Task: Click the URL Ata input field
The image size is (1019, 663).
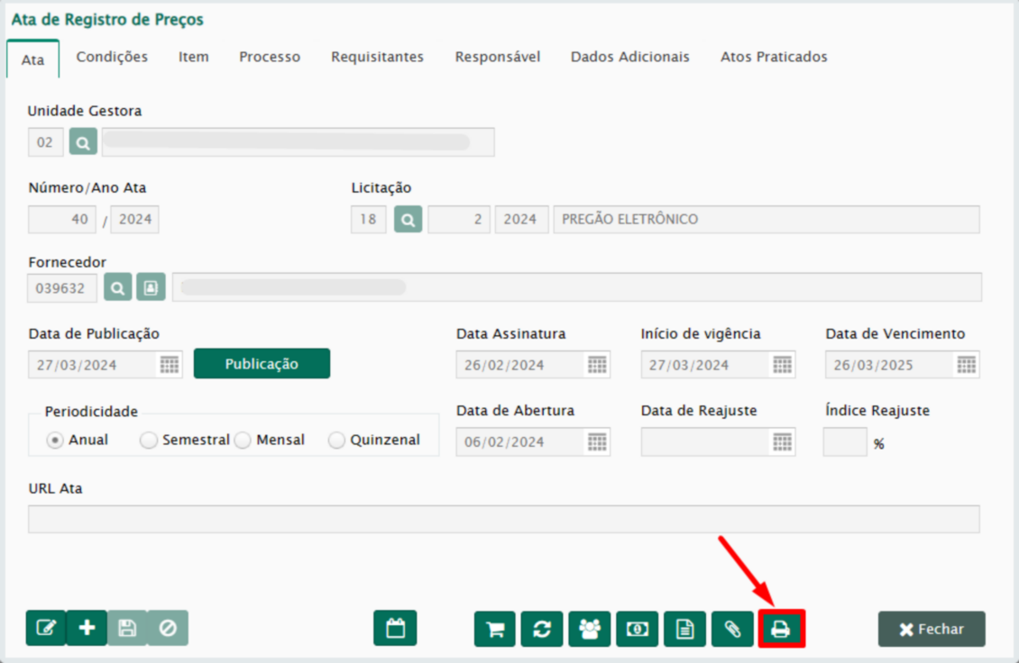Action: [503, 519]
